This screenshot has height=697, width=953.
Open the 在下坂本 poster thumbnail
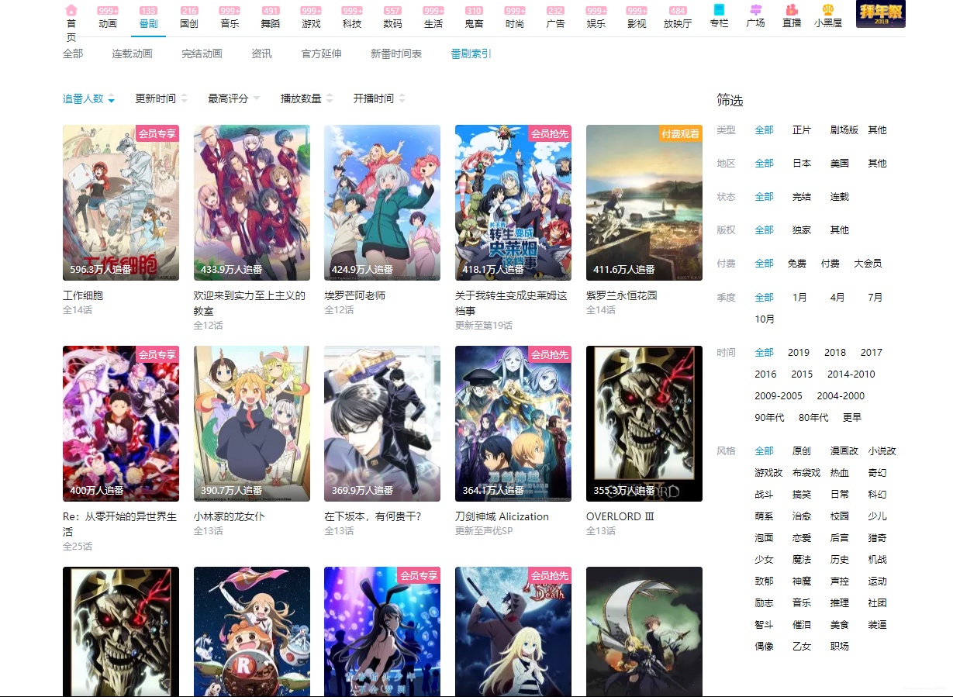pyautogui.click(x=382, y=424)
